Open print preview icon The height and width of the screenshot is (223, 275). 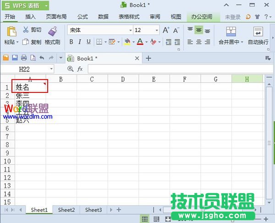pyautogui.click(x=33, y=58)
